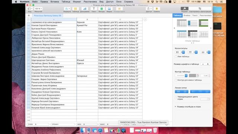Select cell containing Харьков
This screenshot has width=238, height=134.
[x=87, y=22]
